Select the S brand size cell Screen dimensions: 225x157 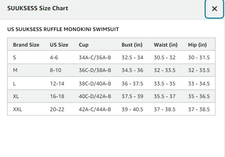26,57
